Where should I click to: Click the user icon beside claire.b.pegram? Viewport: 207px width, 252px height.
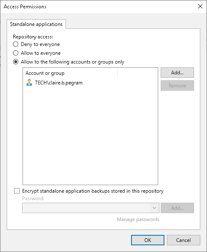click(29, 83)
